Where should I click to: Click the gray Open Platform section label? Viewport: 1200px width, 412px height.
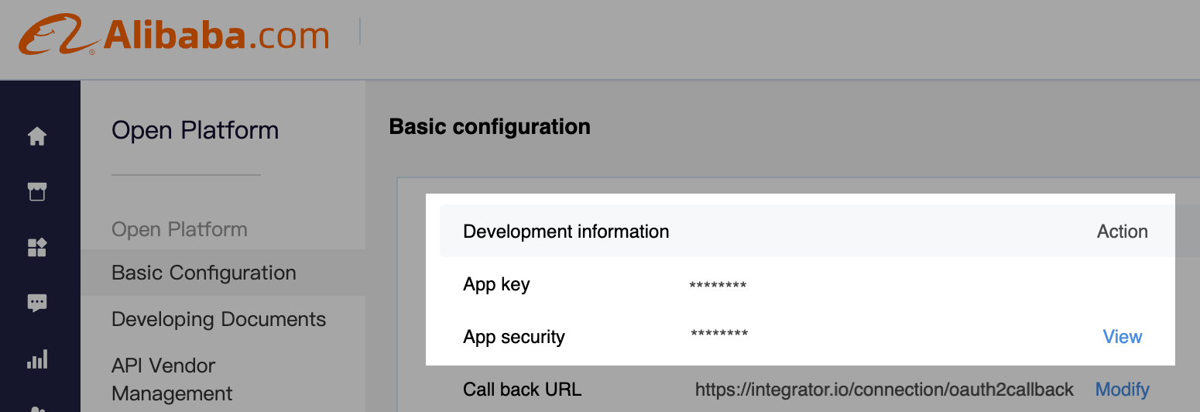180,229
